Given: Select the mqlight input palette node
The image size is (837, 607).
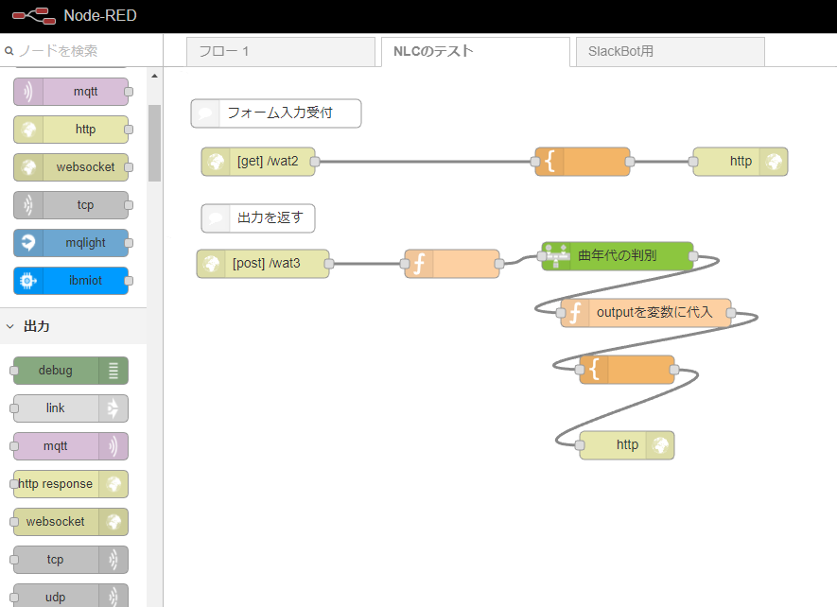Looking at the screenshot, I should pos(71,243).
